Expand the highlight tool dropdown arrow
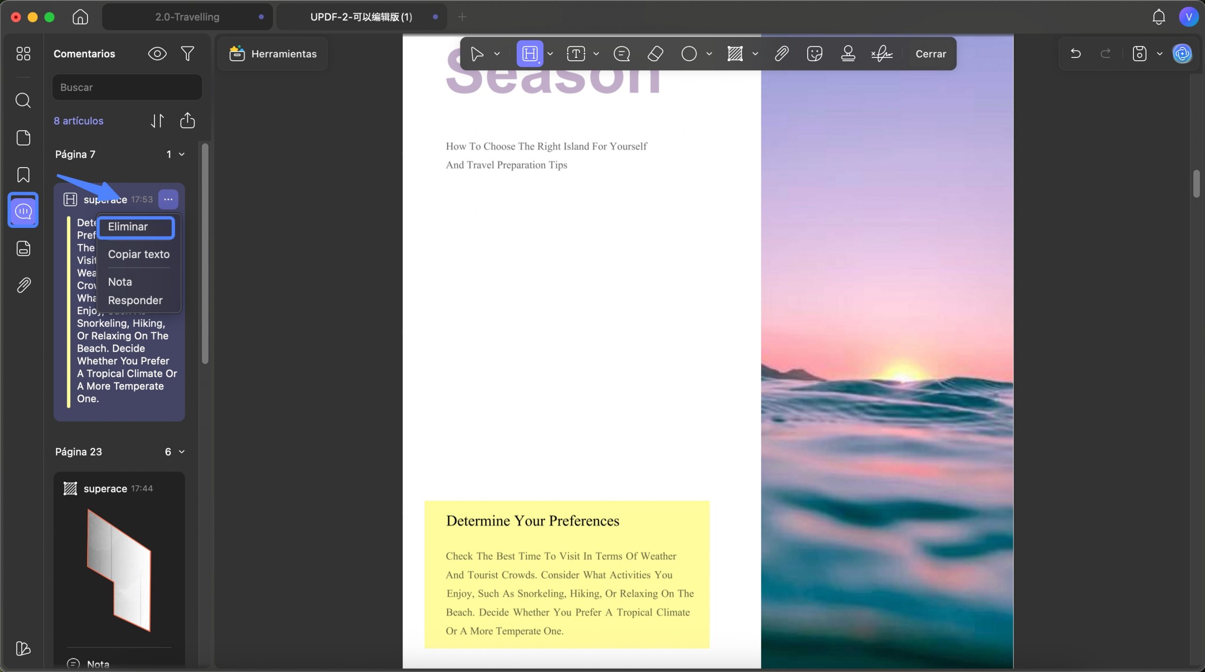Image resolution: width=1205 pixels, height=672 pixels. [x=550, y=54]
